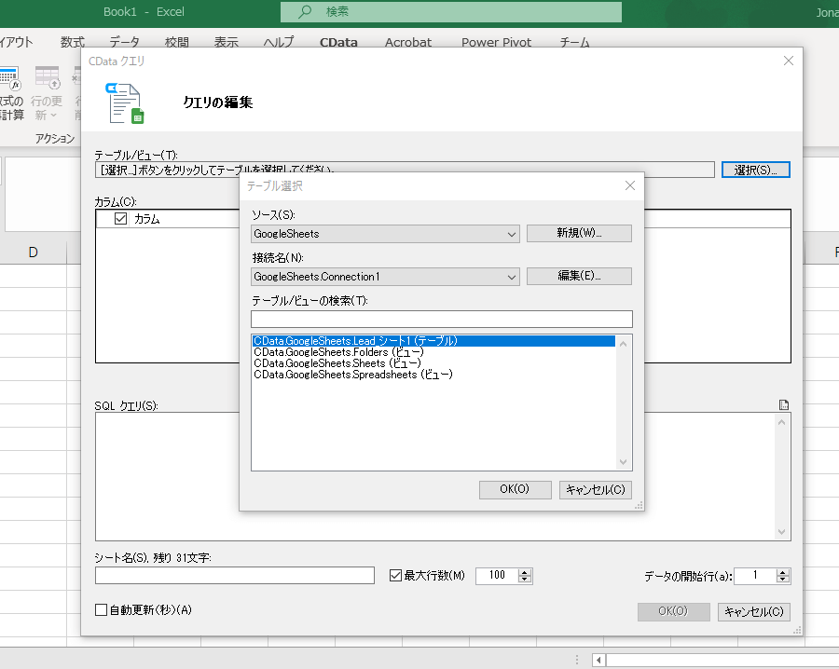Open the CData ribbon tab
The height and width of the screenshot is (669, 839).
[338, 42]
